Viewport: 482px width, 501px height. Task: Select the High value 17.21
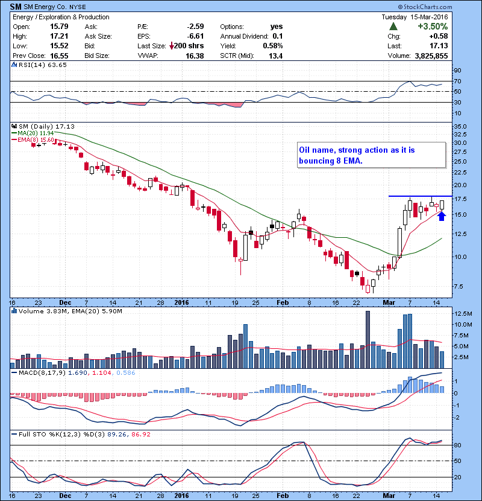point(59,36)
